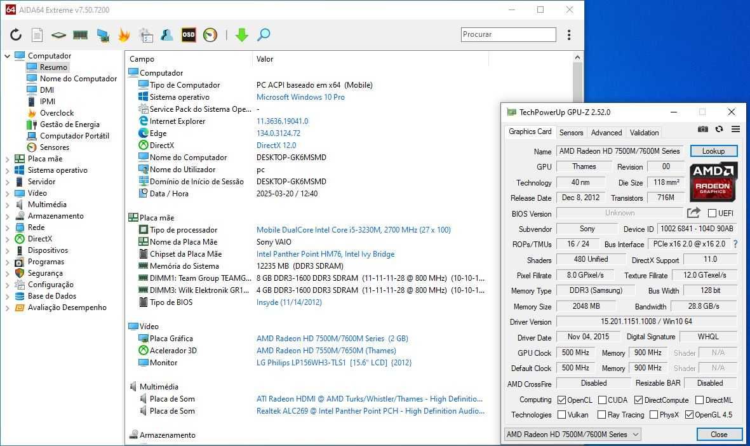Click the GPU-Z Name field
The height and width of the screenshot is (446, 750).
(x=619, y=151)
